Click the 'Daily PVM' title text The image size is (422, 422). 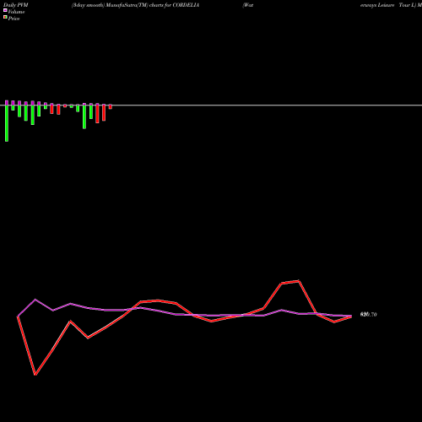click(x=16, y=5)
